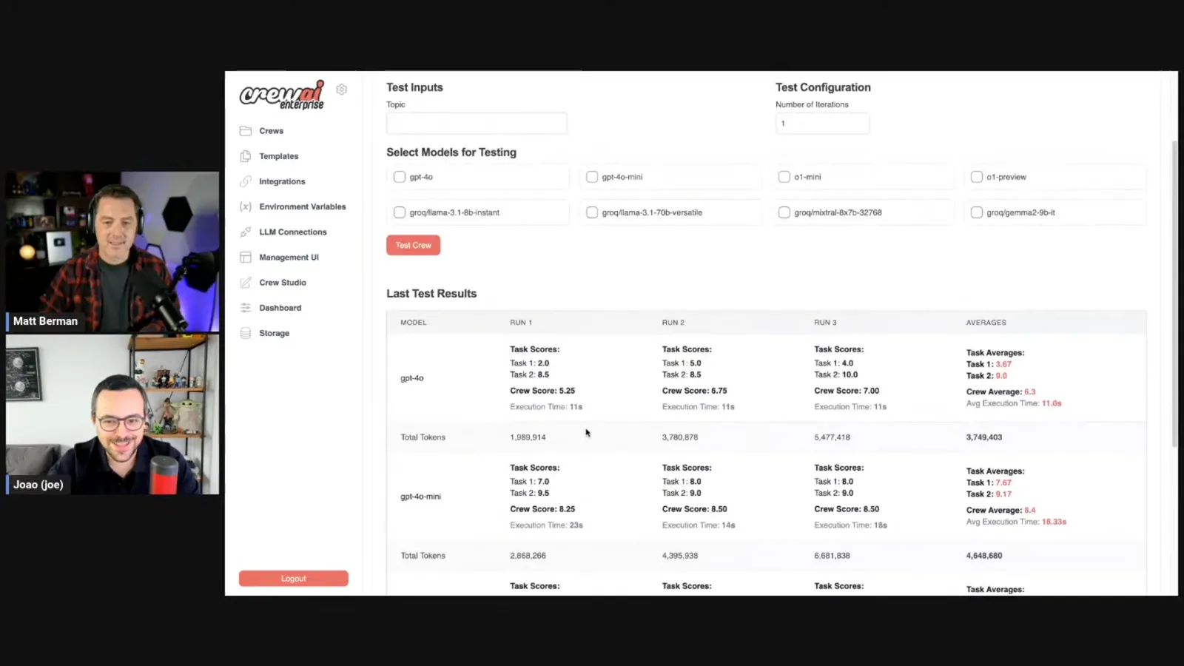Select the groq/llama-3.1-8b-instant checkbox
1184x666 pixels.
tap(400, 212)
